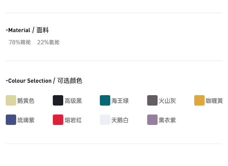The image size is (228, 166).
Task: Click the 高级黑 text label
Action: click(73, 101)
